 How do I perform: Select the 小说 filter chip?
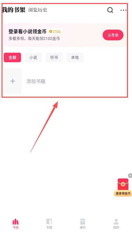tap(33, 57)
